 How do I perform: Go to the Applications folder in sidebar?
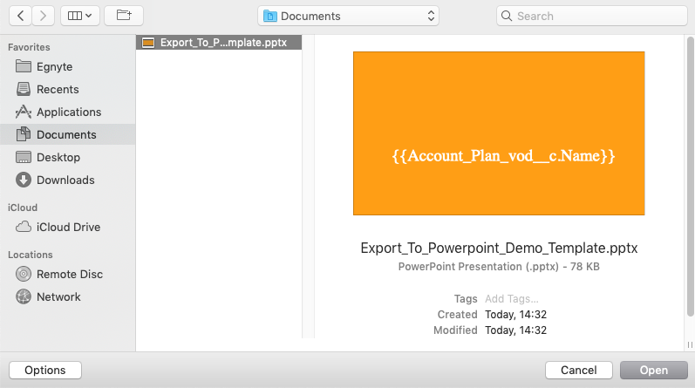tap(68, 112)
